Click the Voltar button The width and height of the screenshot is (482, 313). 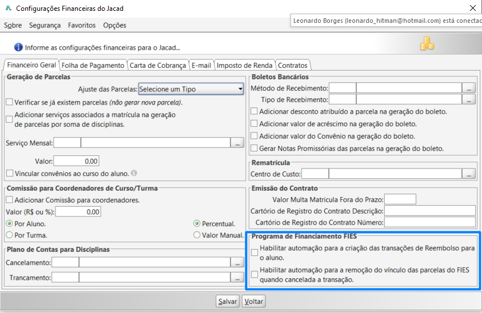pos(254,302)
